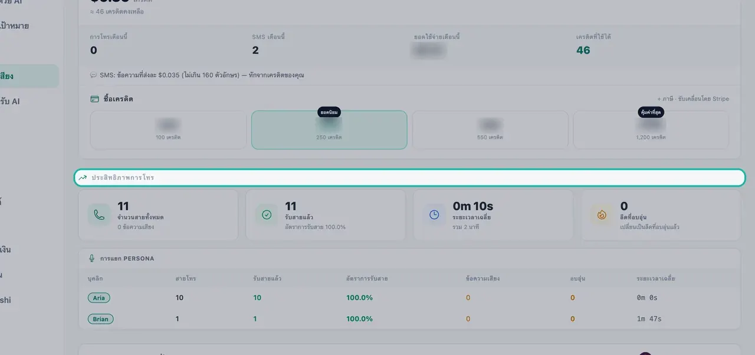Click the phone icon on the จำนวนสายทั้งหมด card
The image size is (755, 355).
pyautogui.click(x=99, y=215)
